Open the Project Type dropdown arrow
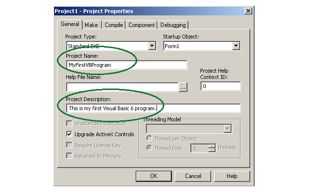 tap(152, 46)
